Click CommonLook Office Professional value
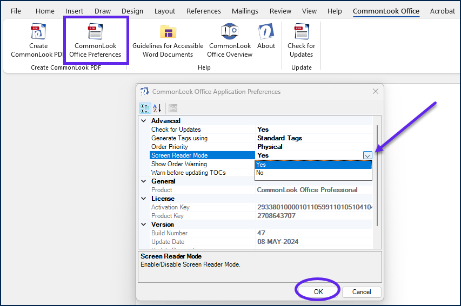 [x=307, y=190]
